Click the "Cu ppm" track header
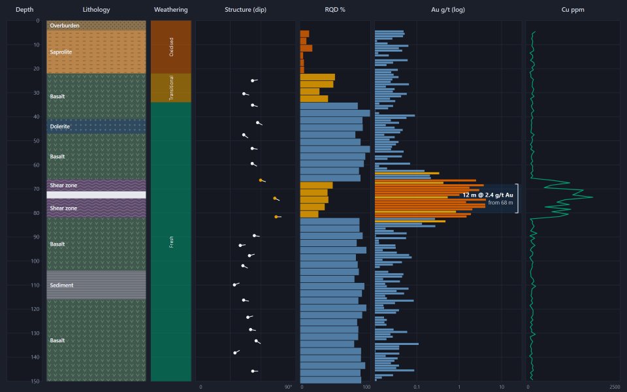Image resolution: width=627 pixels, height=392 pixels. pos(573,10)
